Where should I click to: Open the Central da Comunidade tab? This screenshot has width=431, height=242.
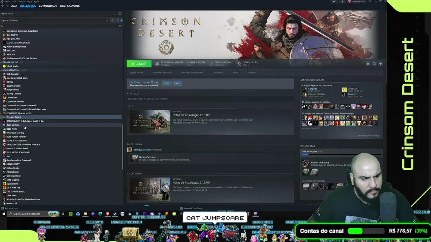coord(192,73)
